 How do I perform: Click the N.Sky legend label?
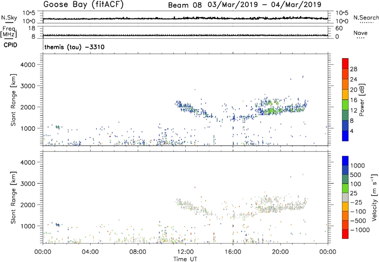9,17
